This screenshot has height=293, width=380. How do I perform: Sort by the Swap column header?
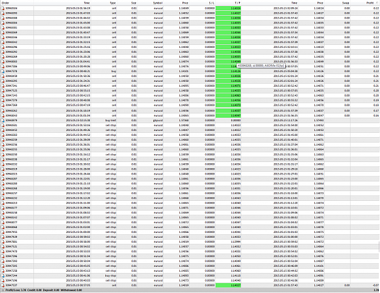(346, 3)
